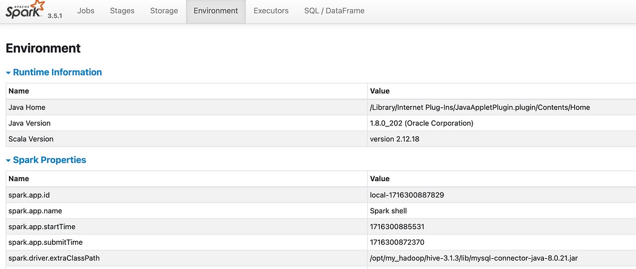The width and height of the screenshot is (636, 269).
Task: Click the Apache Spark logo
Action: 22,10
